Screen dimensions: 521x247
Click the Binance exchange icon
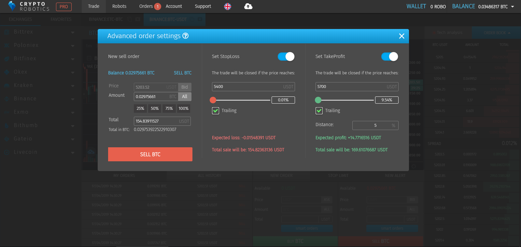coord(7,99)
